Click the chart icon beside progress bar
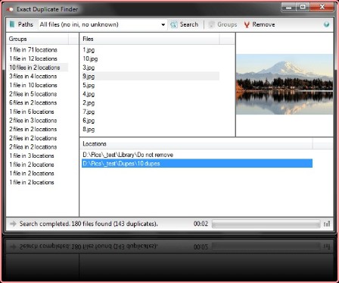This screenshot has width=339, height=283. [327, 224]
